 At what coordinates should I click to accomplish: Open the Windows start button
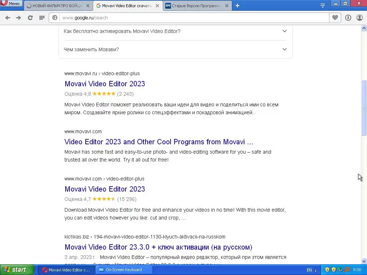click(x=17, y=270)
